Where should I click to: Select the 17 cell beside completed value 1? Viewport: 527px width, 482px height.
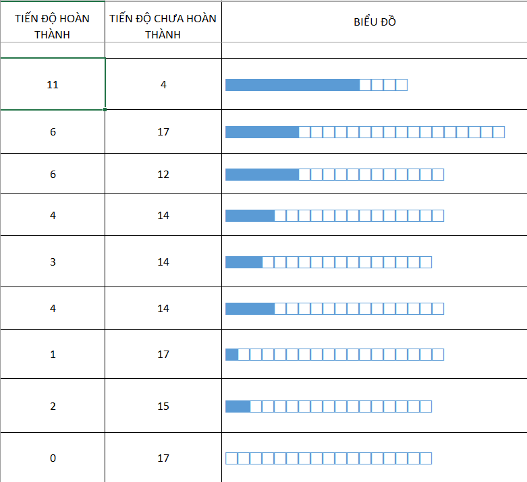(163, 355)
